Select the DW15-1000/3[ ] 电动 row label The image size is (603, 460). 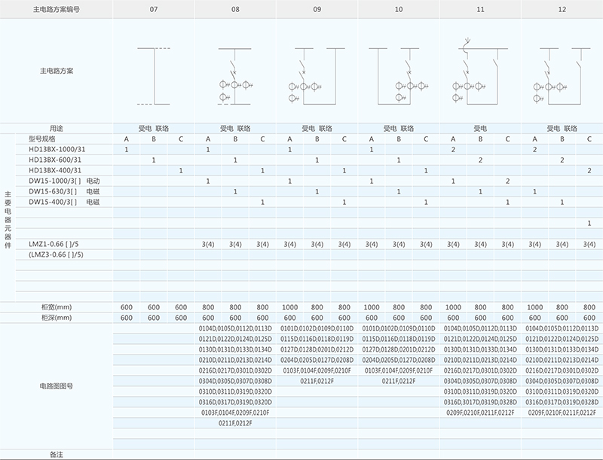point(64,181)
